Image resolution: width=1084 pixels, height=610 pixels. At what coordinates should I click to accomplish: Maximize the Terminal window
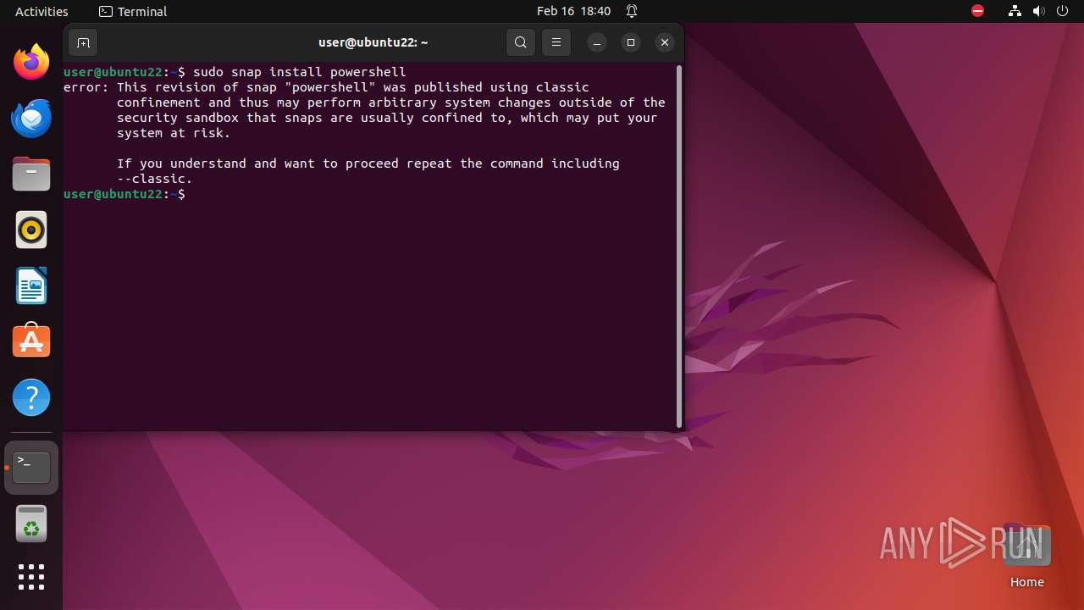(631, 42)
